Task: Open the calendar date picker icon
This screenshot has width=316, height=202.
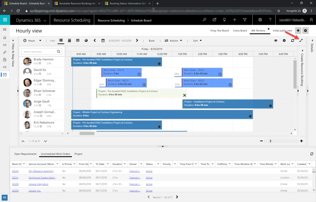Action: click(103, 40)
